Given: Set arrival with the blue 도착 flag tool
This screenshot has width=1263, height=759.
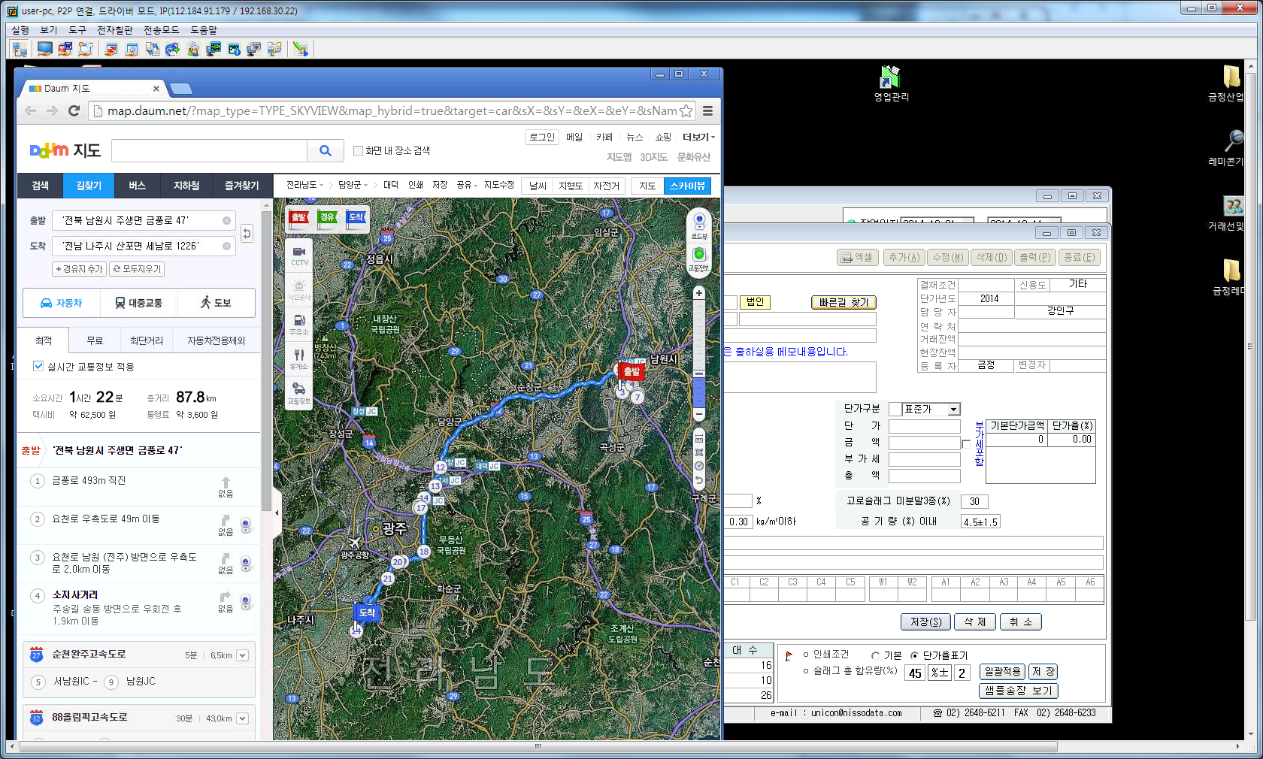Looking at the screenshot, I should pos(356,218).
